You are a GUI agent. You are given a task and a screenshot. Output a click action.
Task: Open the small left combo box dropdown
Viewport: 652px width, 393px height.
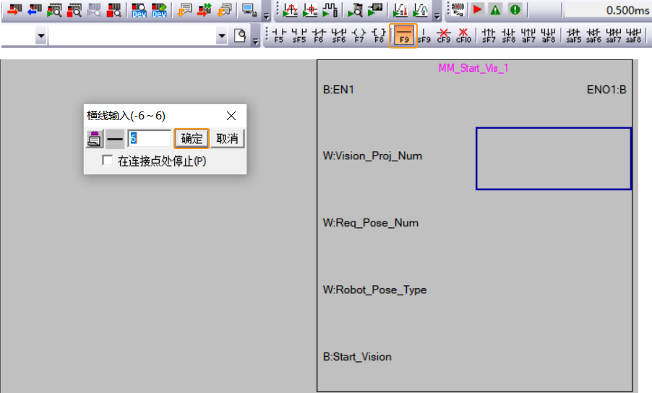40,35
